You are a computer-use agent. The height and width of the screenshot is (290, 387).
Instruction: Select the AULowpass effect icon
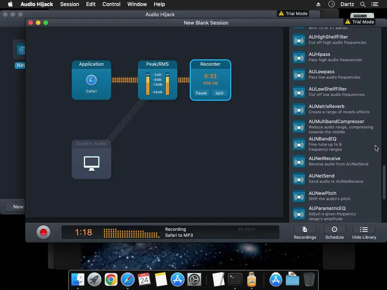(x=299, y=75)
